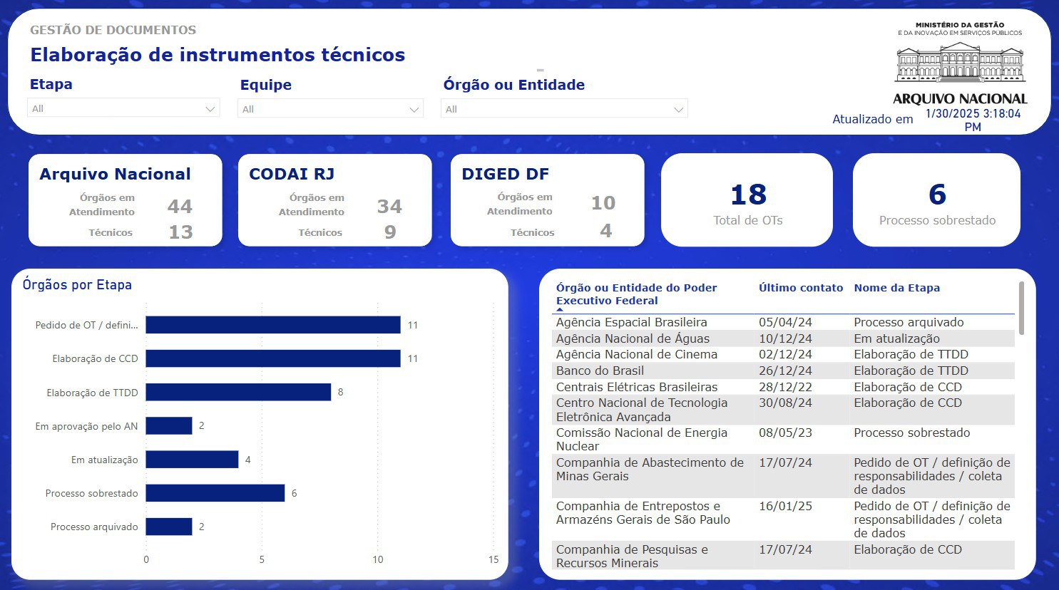The image size is (1059, 590).
Task: Select the DIGED DF team card
Action: pyautogui.click(x=547, y=200)
